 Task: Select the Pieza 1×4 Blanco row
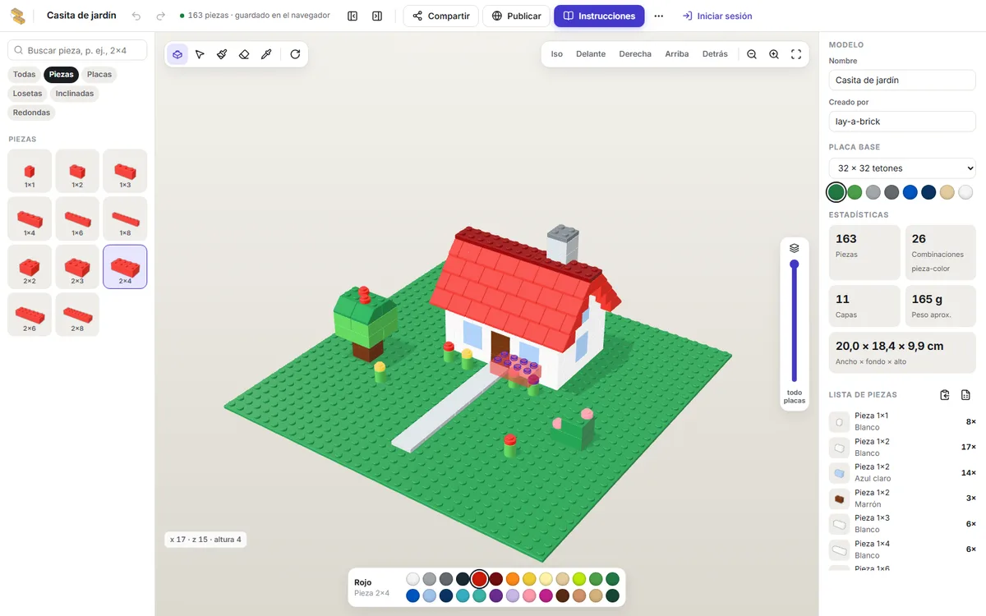pyautogui.click(x=902, y=549)
